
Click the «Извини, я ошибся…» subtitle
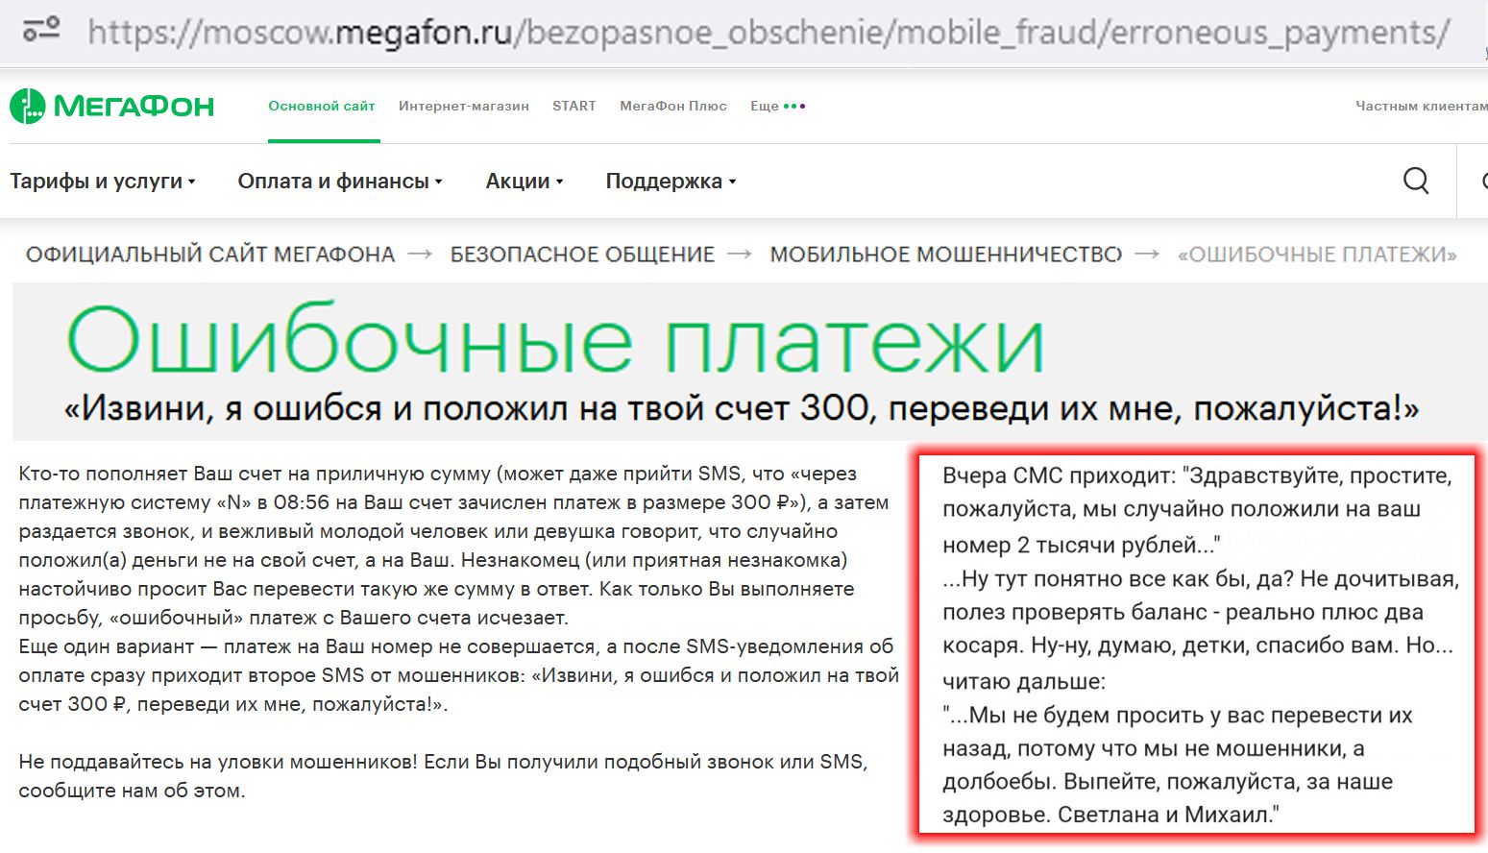coord(741,409)
